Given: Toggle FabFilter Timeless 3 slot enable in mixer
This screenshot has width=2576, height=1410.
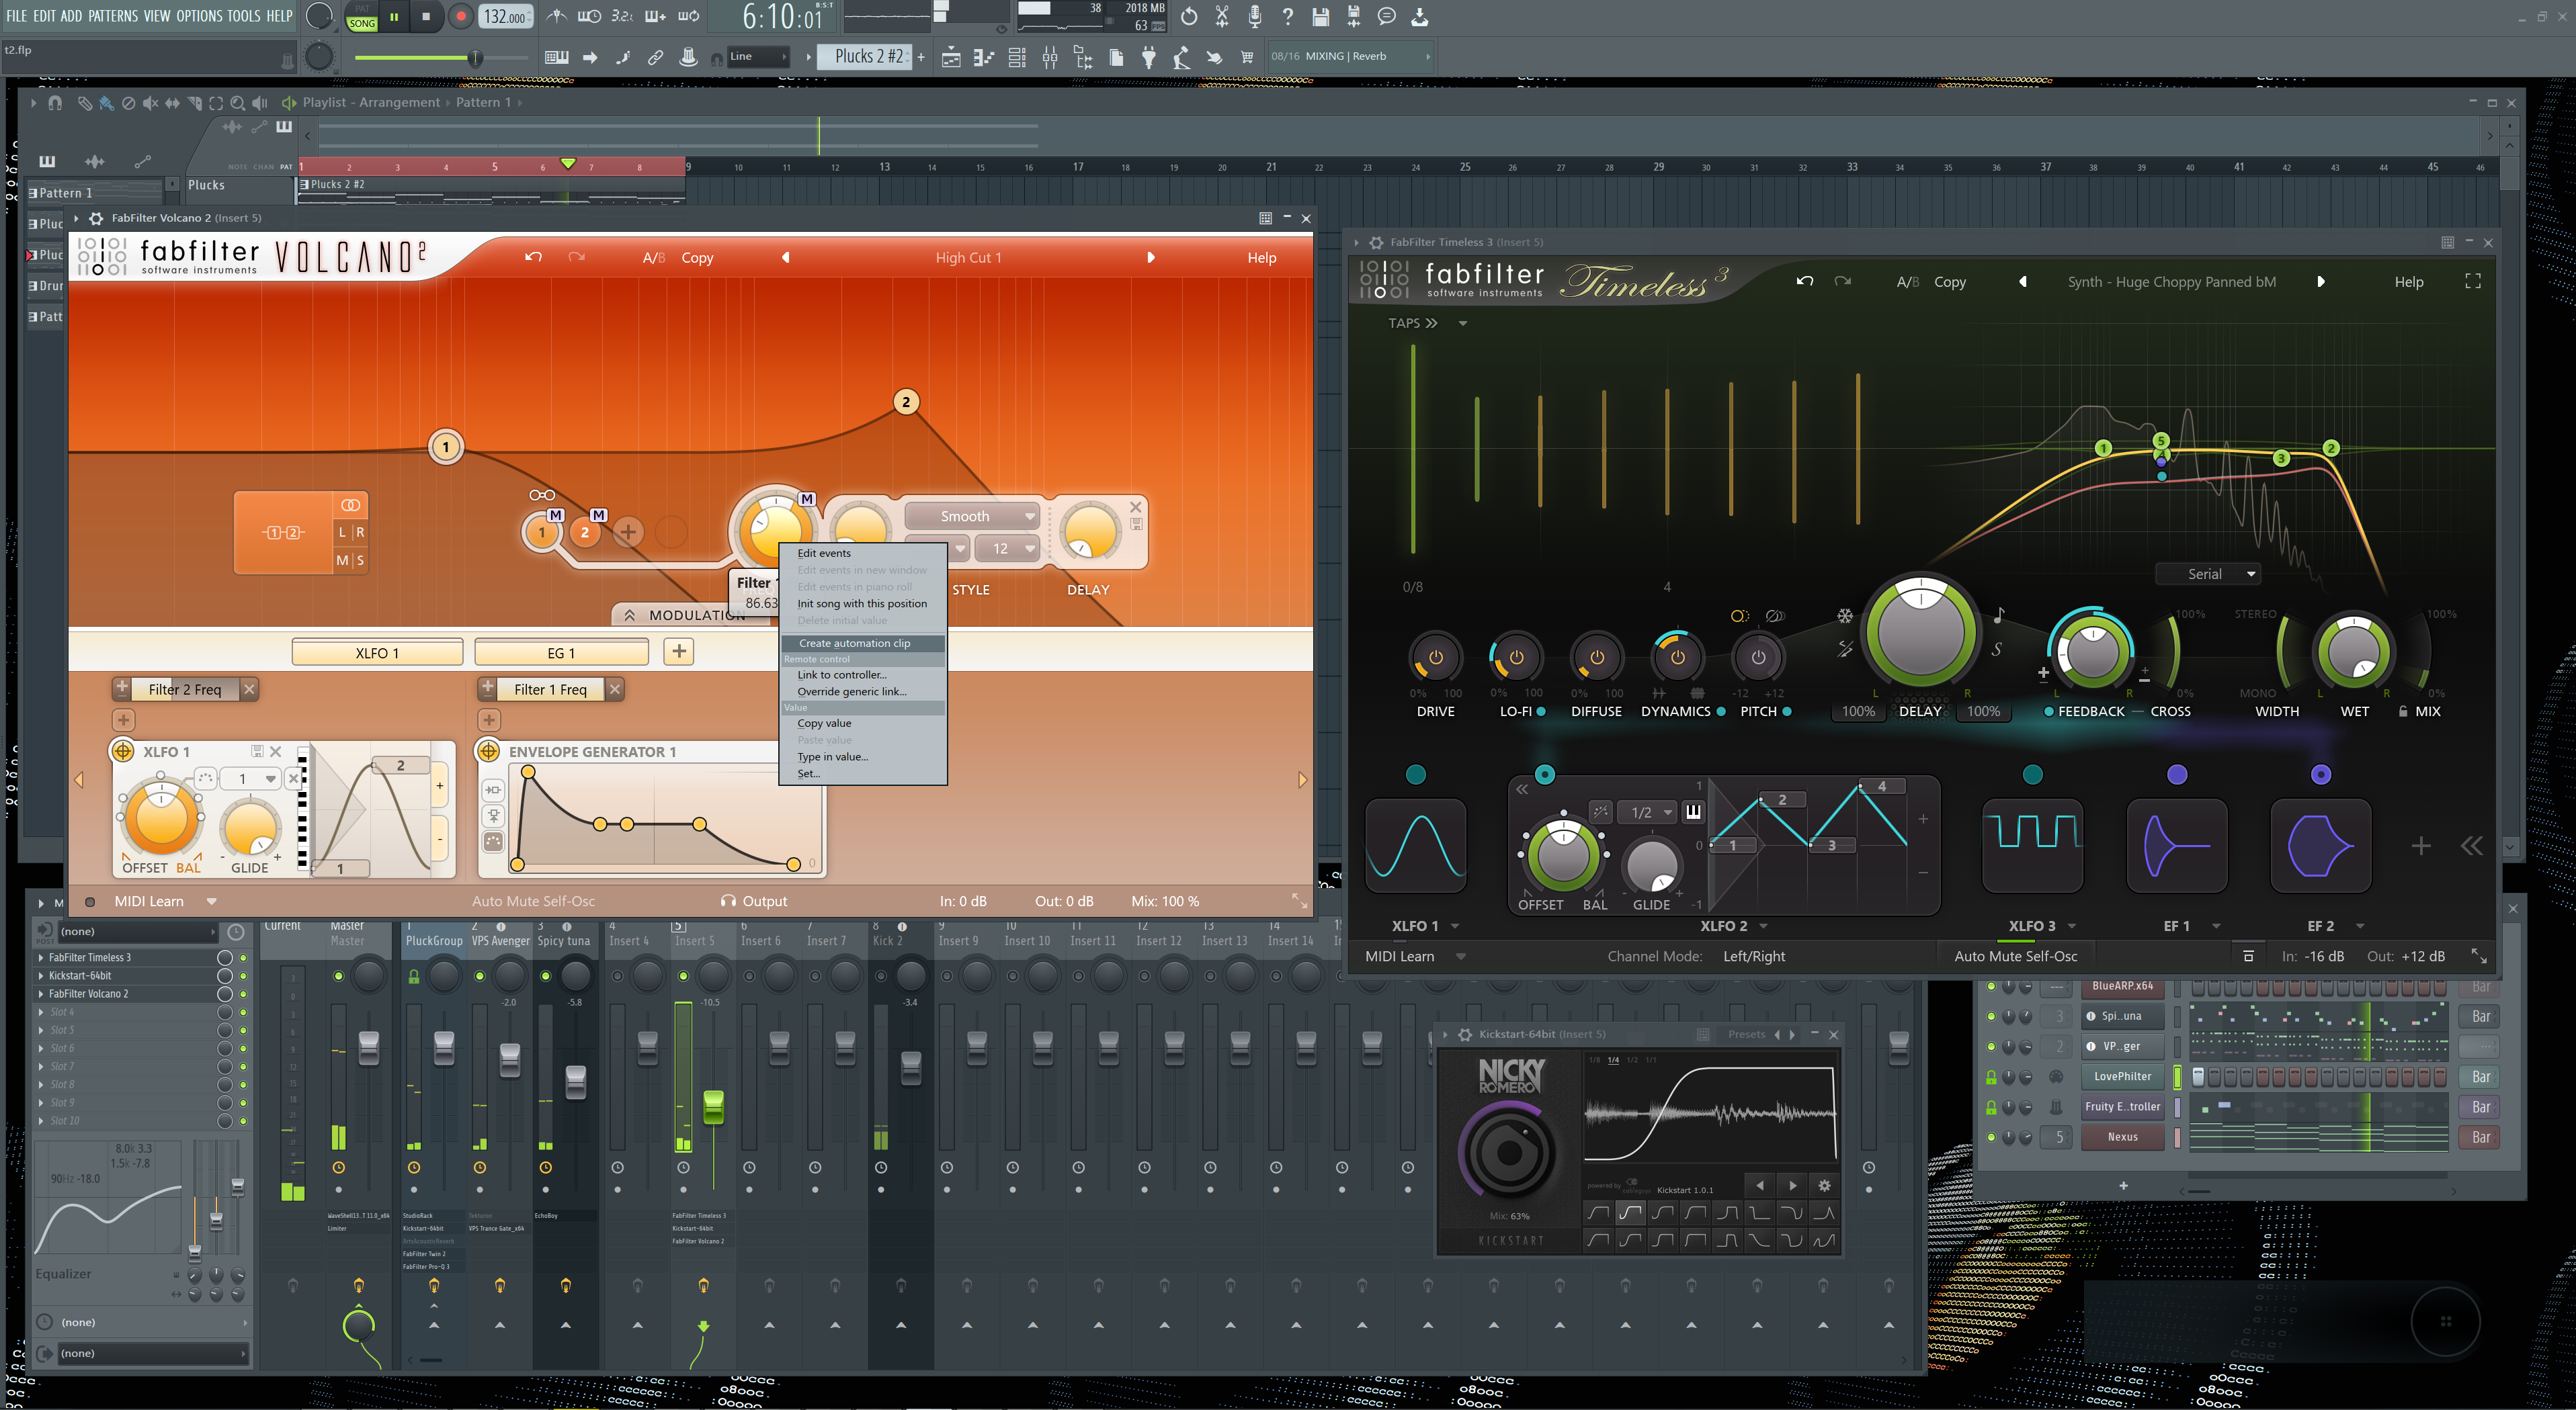Looking at the screenshot, I should click(x=243, y=957).
